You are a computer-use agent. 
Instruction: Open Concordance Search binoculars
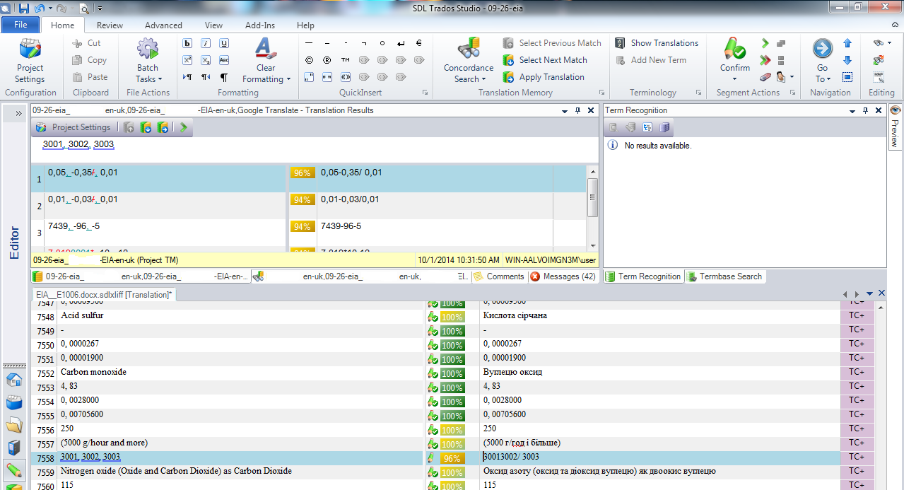coord(468,50)
